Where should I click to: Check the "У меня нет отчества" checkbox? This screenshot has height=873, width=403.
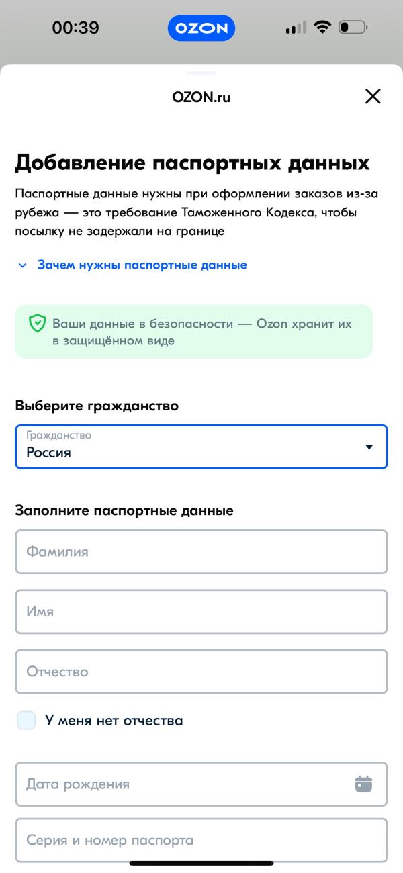(26, 721)
